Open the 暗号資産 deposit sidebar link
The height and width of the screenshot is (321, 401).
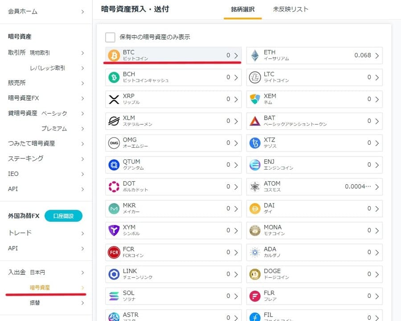coord(40,287)
